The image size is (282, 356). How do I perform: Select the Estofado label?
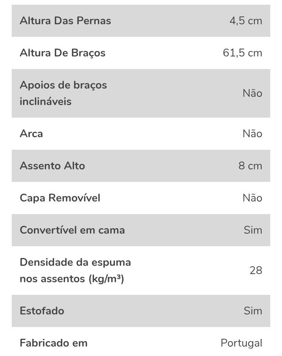pyautogui.click(x=42, y=311)
